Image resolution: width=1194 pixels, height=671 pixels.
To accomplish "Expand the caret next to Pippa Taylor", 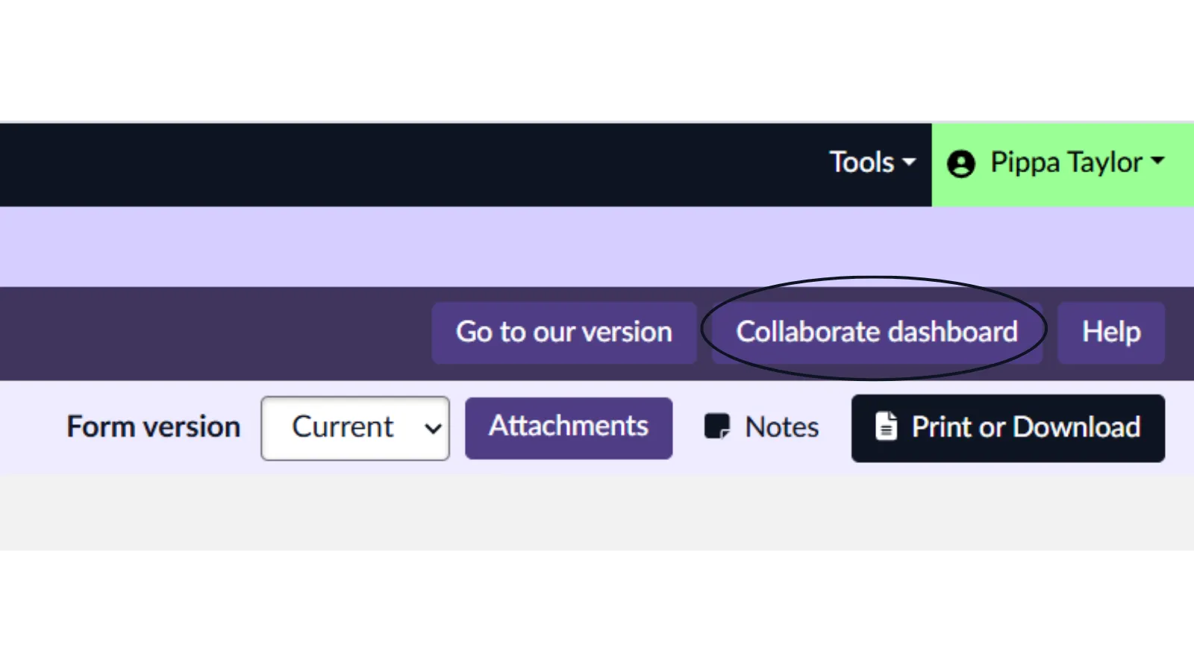I will pos(1157,161).
